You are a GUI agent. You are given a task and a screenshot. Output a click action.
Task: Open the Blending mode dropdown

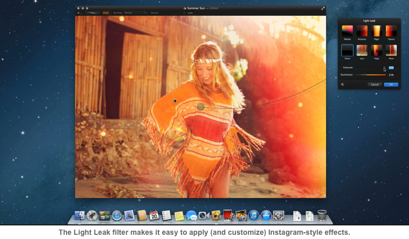135,13
